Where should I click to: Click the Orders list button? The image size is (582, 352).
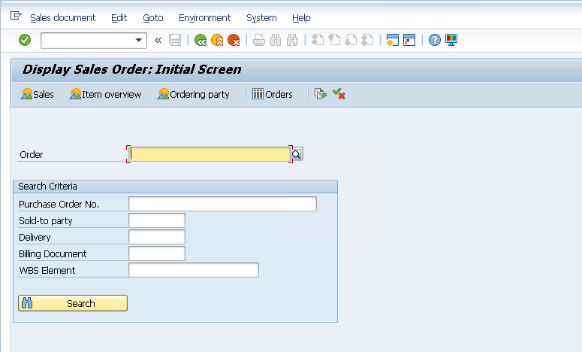tap(272, 94)
